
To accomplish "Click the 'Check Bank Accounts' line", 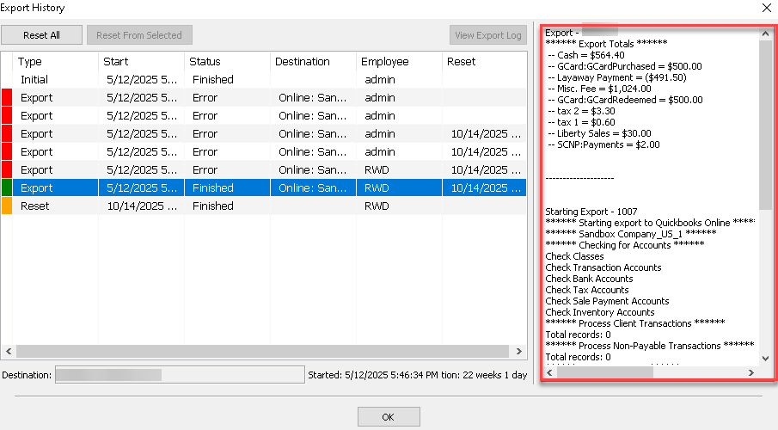I will point(589,279).
